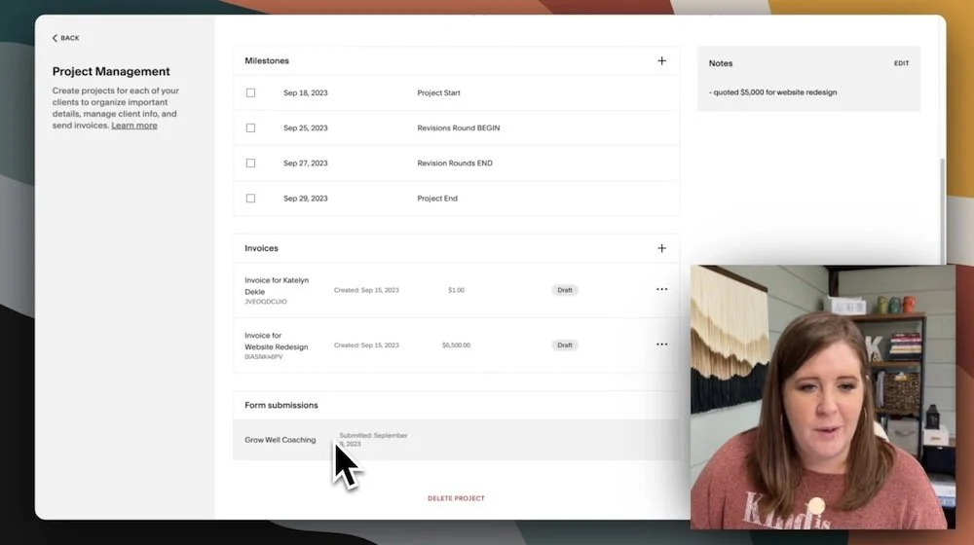The width and height of the screenshot is (974, 545).
Task: Click DELETE PROJECT
Action: pos(456,498)
